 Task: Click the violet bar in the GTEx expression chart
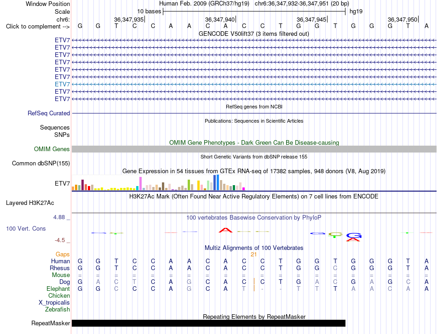(140, 184)
